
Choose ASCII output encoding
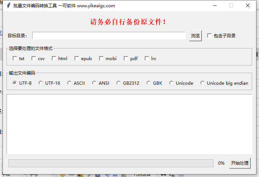69,83
